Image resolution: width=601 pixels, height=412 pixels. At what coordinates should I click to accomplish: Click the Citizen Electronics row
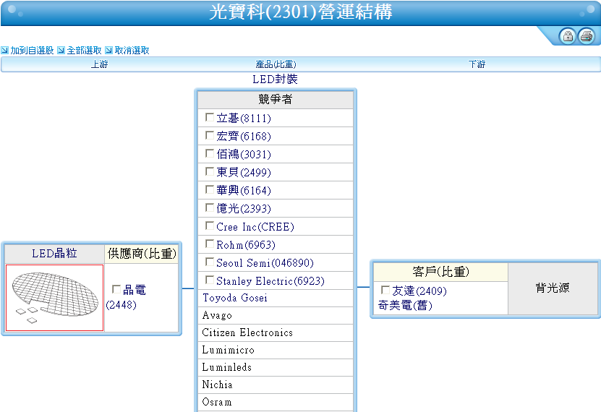click(276, 332)
